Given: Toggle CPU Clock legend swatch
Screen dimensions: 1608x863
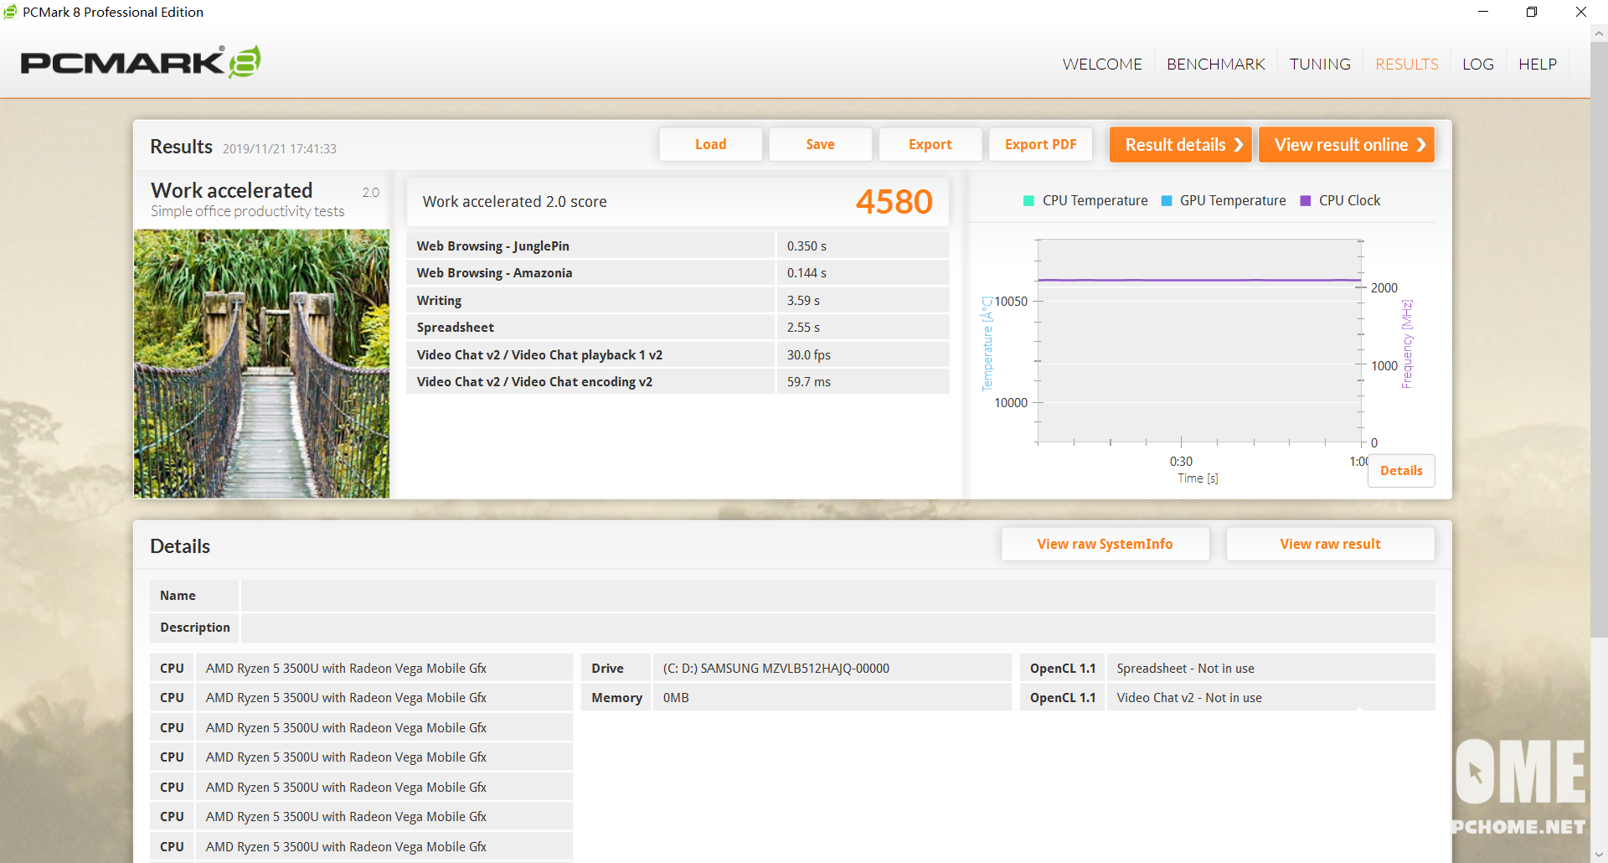Looking at the screenshot, I should click(1305, 201).
